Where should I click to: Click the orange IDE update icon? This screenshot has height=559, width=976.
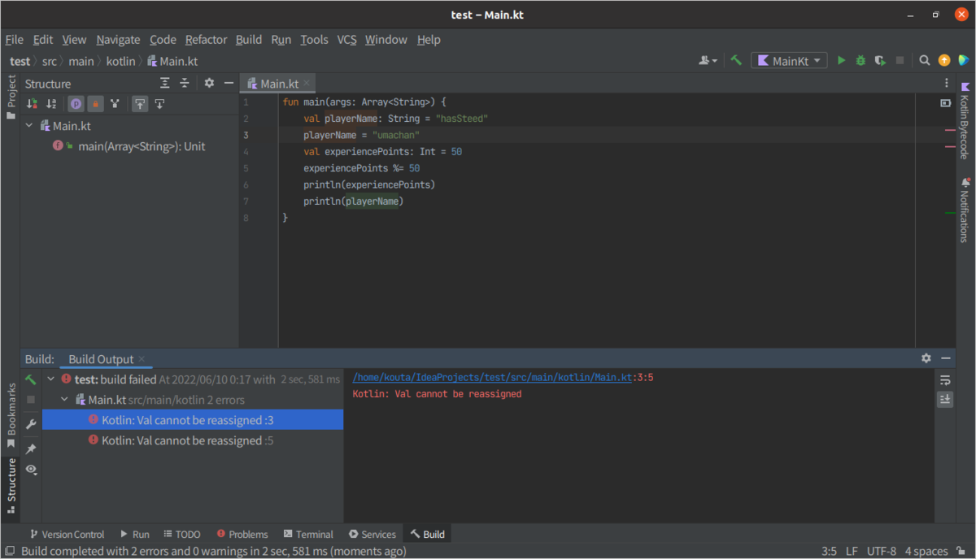click(944, 60)
